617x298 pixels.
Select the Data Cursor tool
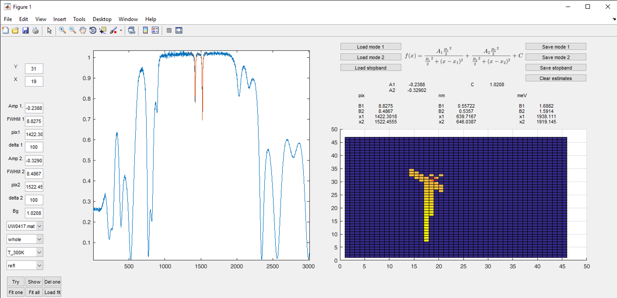pyautogui.click(x=103, y=31)
